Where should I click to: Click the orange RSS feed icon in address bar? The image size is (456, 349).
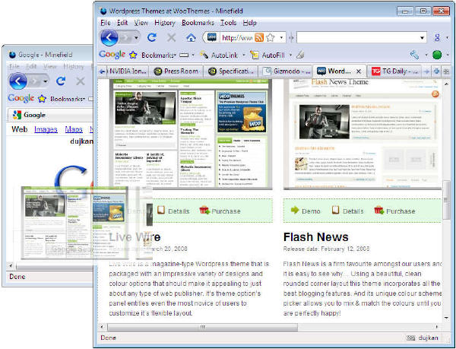coord(259,37)
